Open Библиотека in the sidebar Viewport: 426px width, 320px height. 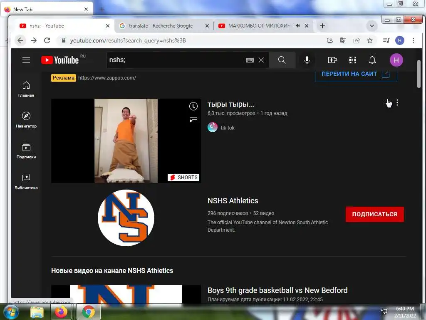point(26,182)
